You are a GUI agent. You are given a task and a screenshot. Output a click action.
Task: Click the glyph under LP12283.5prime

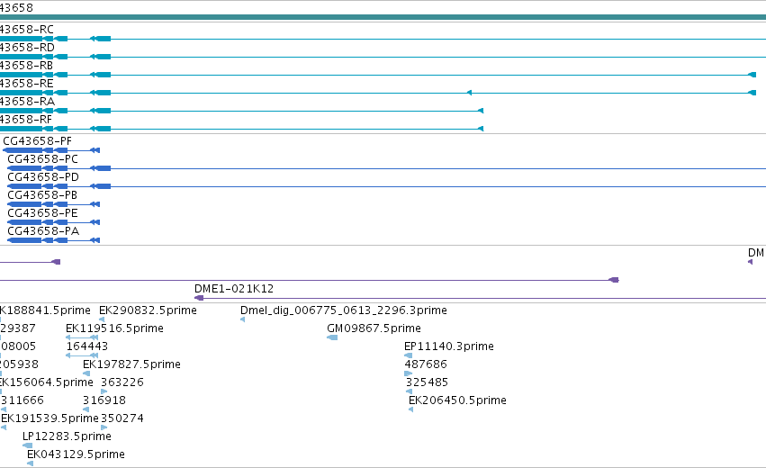28,446
